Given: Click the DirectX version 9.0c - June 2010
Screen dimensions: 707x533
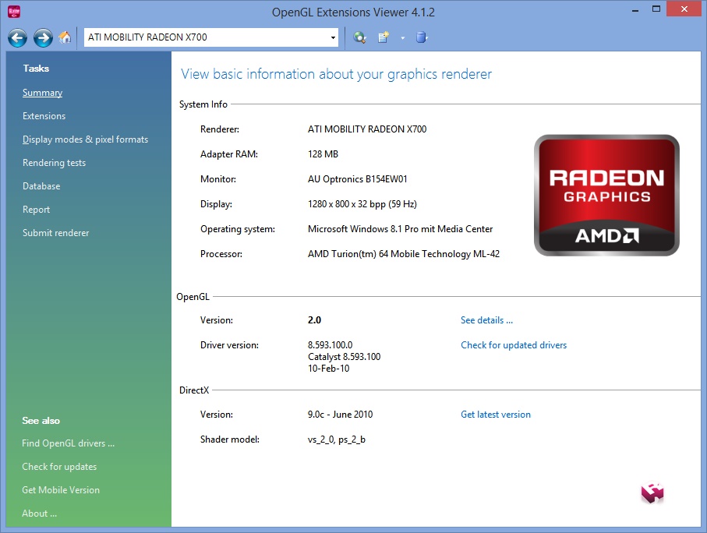Looking at the screenshot, I should click(x=340, y=415).
